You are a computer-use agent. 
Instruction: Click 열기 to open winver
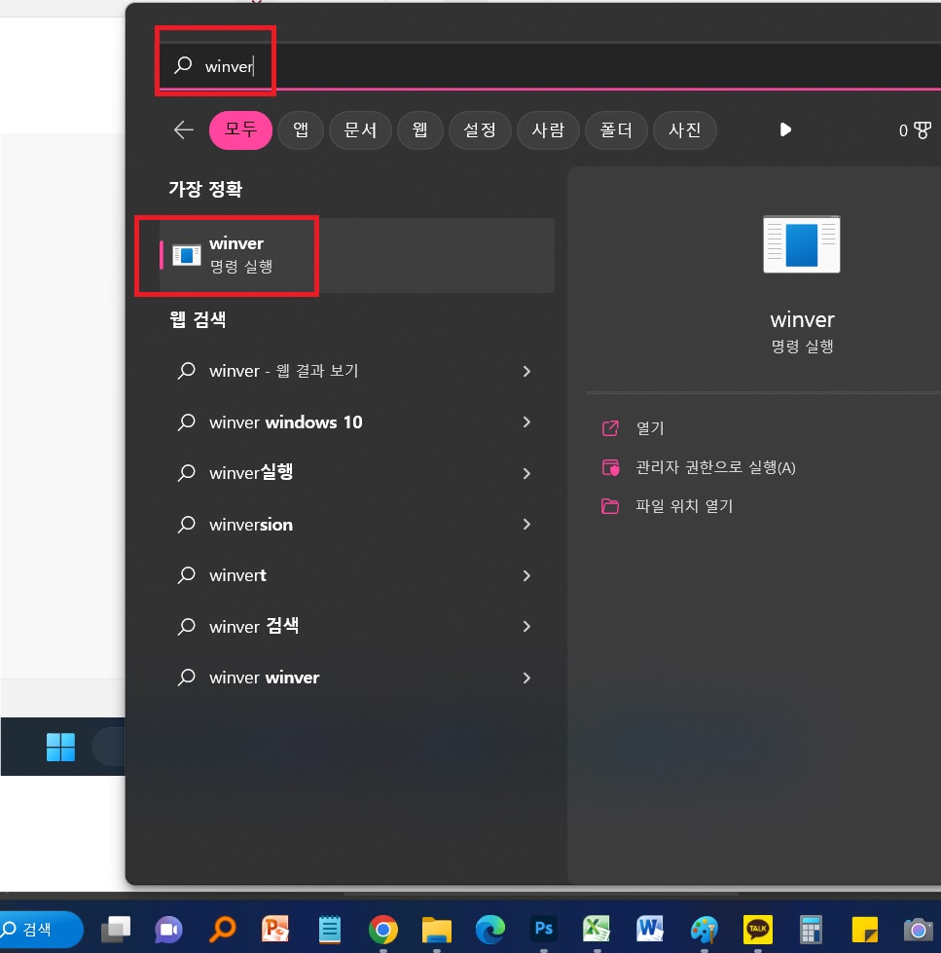[649, 428]
